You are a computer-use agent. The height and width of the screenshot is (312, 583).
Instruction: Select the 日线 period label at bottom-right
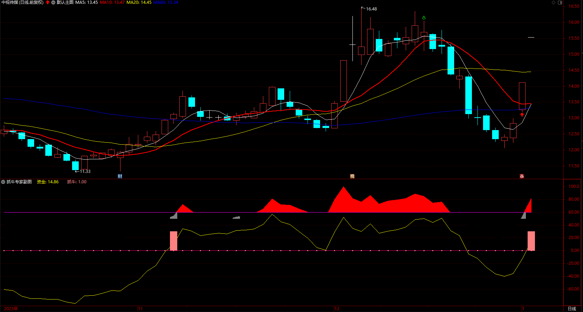(x=572, y=309)
